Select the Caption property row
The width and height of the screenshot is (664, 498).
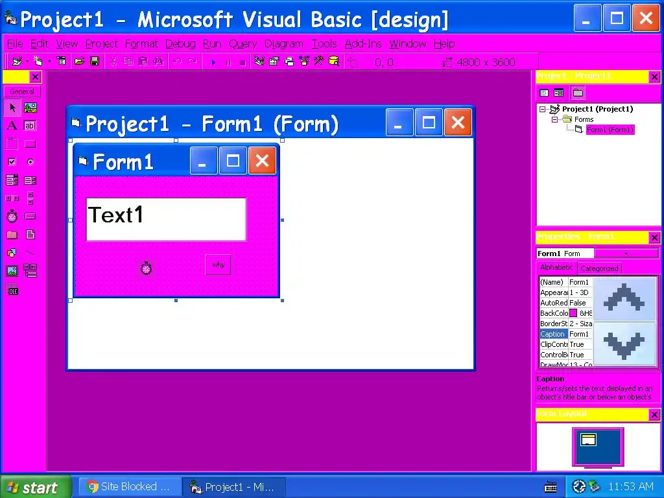click(566, 334)
